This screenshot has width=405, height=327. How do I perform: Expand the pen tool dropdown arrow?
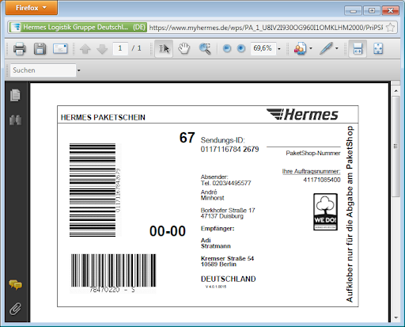[x=337, y=48]
